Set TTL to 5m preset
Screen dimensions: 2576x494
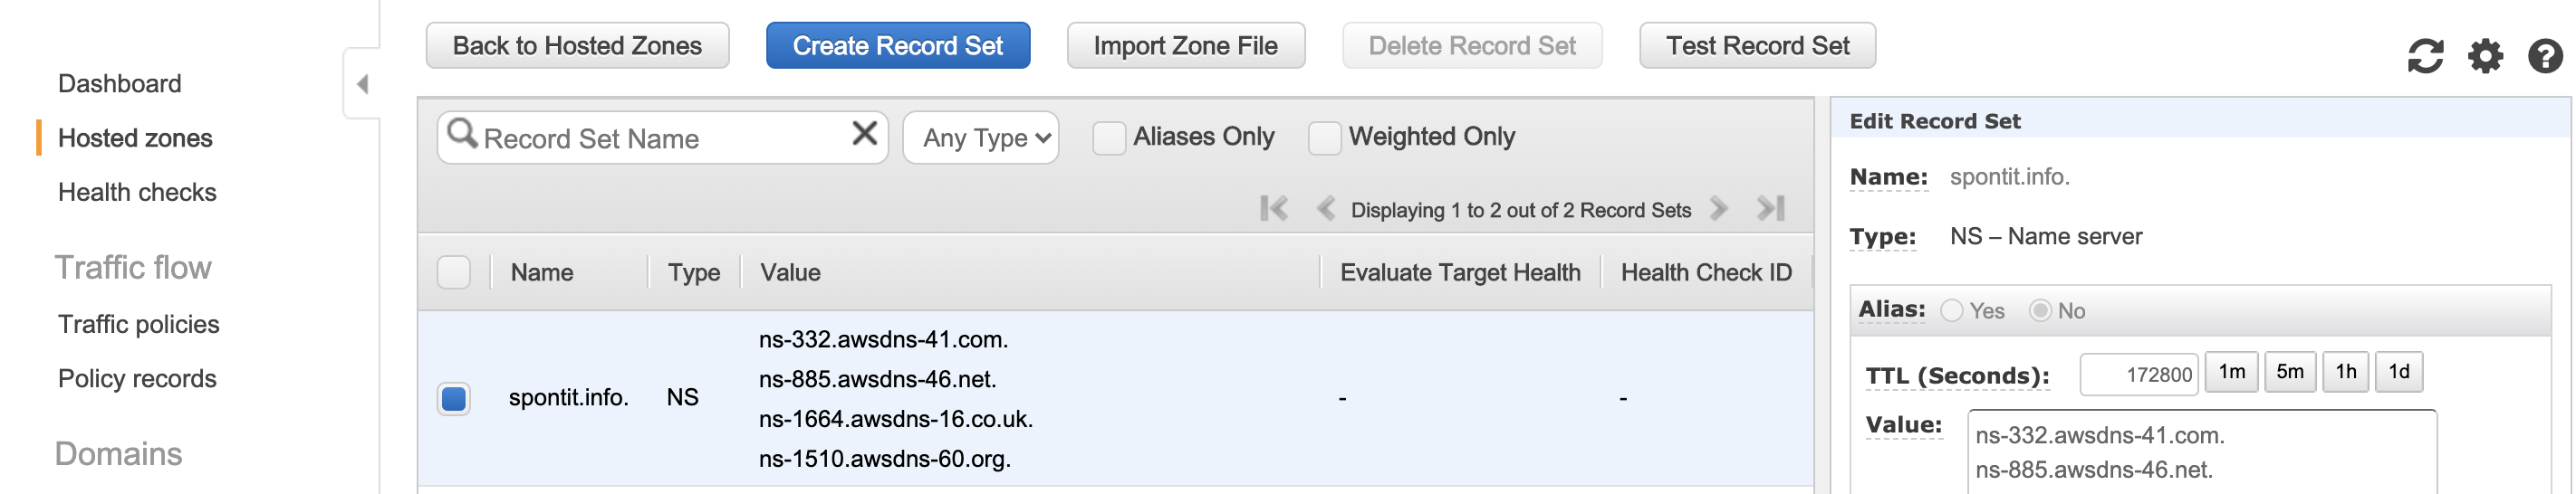pyautogui.click(x=2289, y=372)
